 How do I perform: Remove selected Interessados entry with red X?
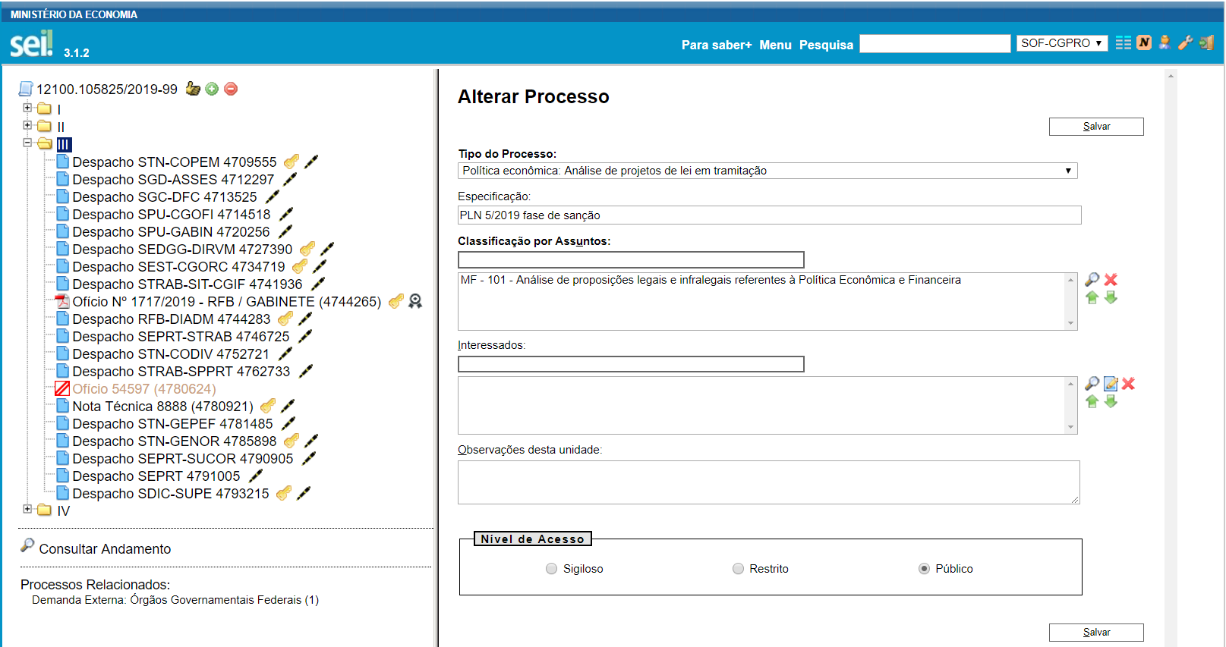(x=1128, y=383)
